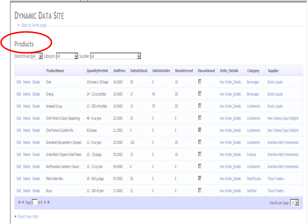
Task: Delete Uncle Bob's Organic Dried Pears row
Action: [27, 154]
